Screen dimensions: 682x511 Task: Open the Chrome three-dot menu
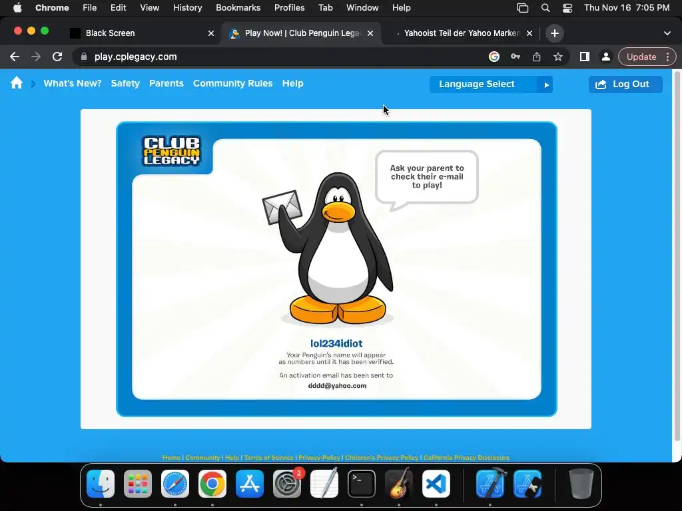[667, 57]
